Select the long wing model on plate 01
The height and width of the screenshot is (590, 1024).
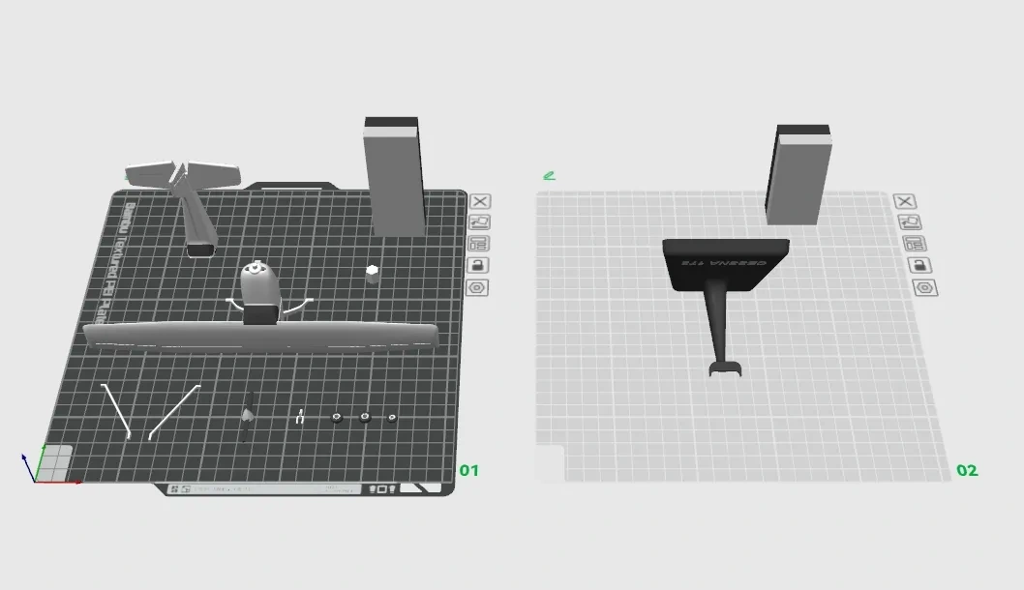pyautogui.click(x=261, y=337)
